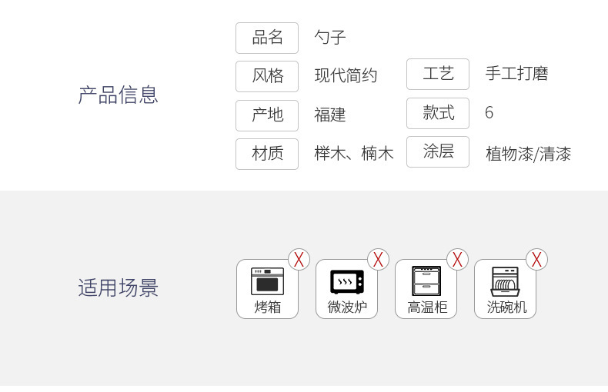Click the red X above oven
Image resolution: width=608 pixels, height=392 pixels.
click(x=299, y=260)
